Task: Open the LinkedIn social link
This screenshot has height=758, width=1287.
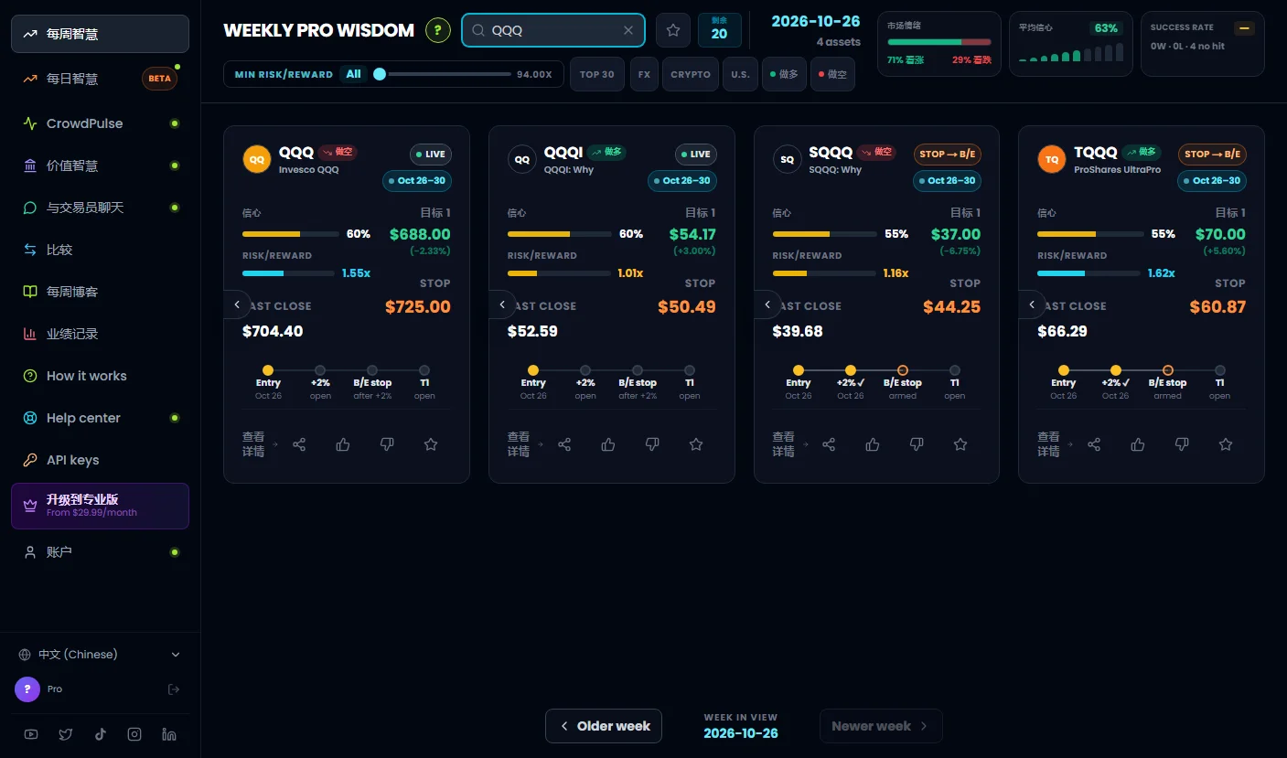Action: point(169,734)
